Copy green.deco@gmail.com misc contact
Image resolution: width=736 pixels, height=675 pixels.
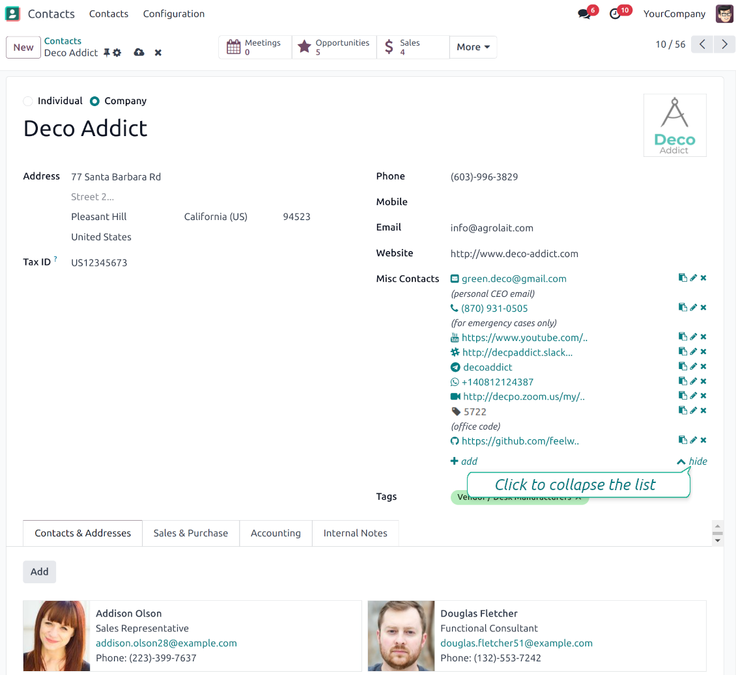pyautogui.click(x=683, y=278)
